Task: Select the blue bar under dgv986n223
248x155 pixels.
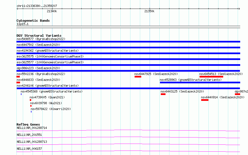Action: coord(128,71)
